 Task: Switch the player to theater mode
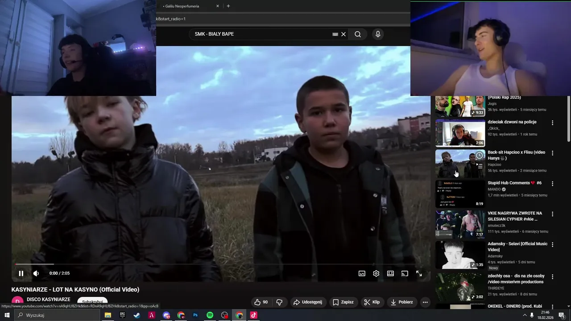[x=390, y=273]
